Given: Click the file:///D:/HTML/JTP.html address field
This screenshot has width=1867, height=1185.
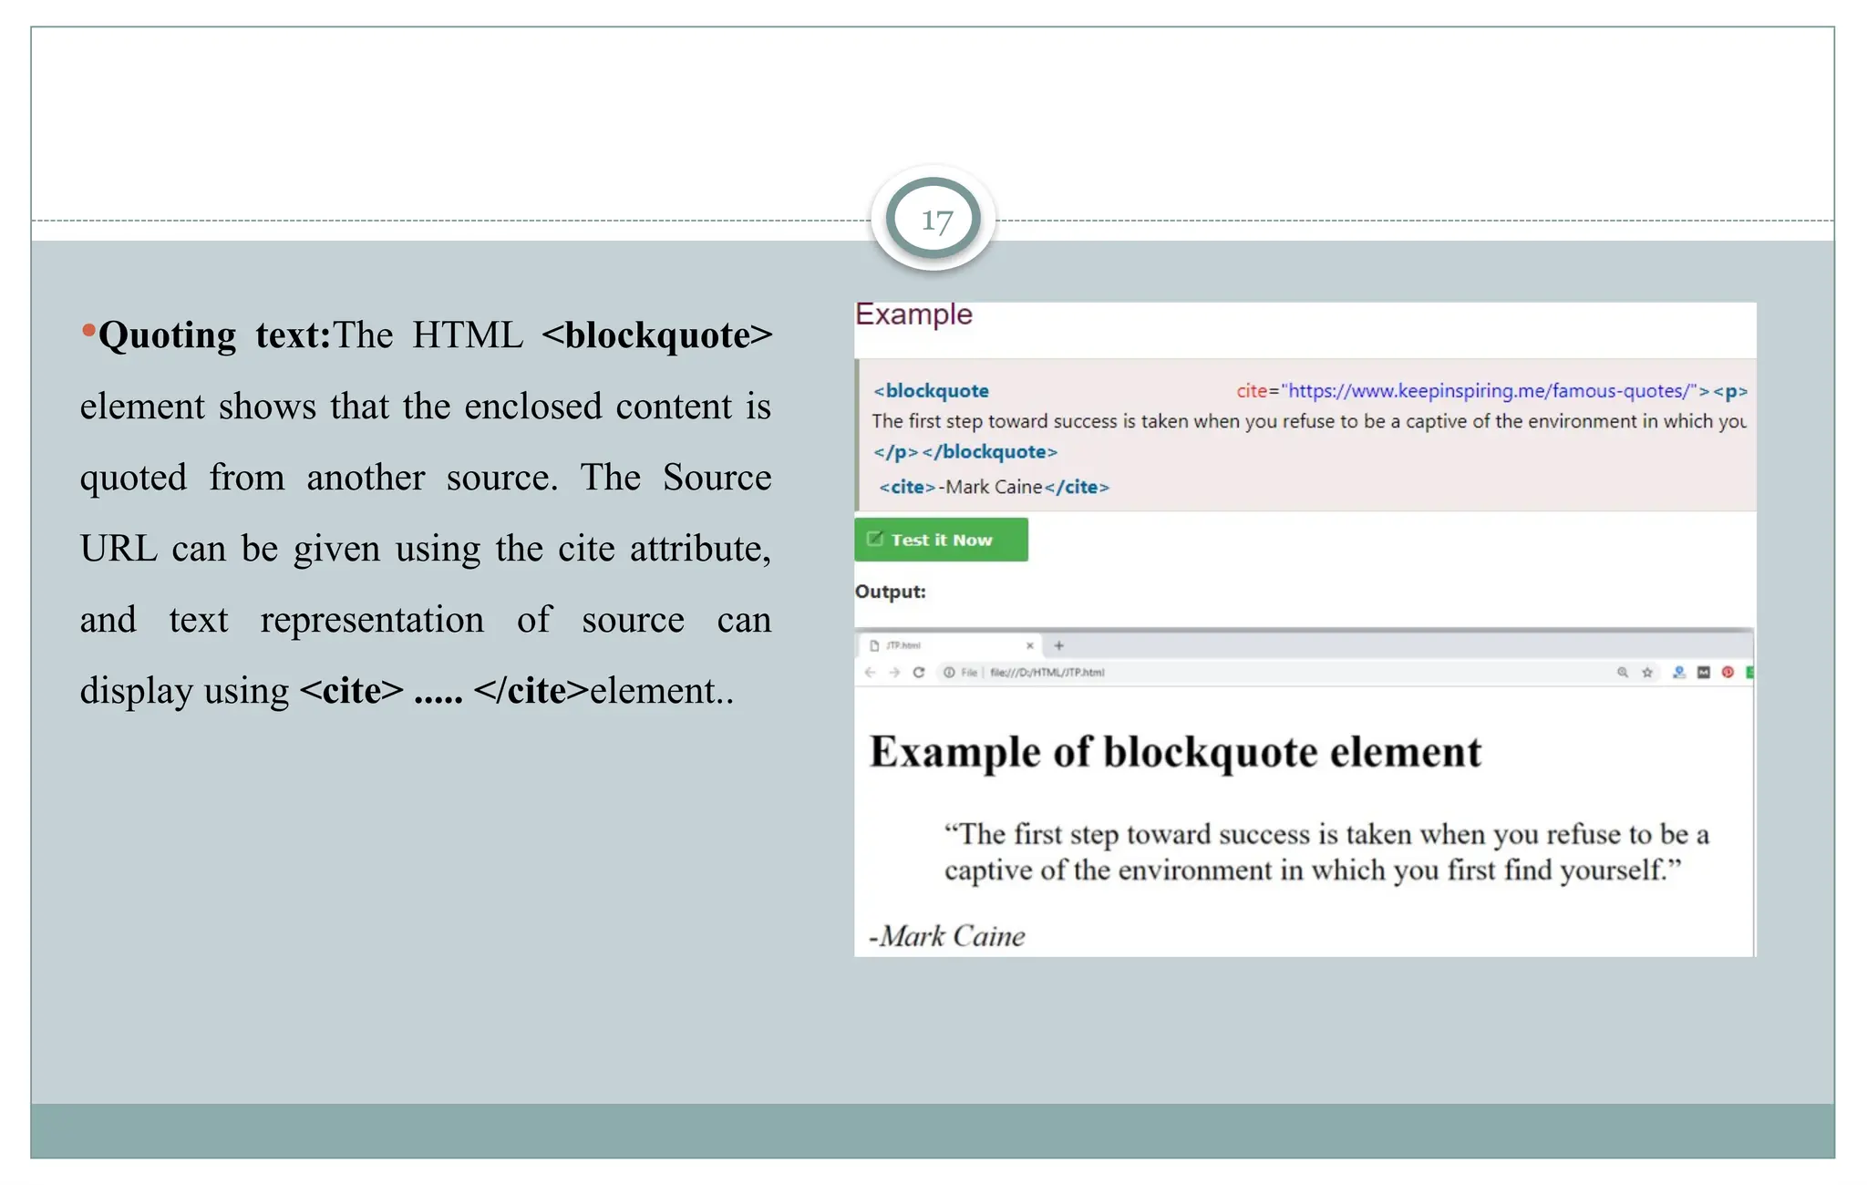Looking at the screenshot, I should [x=1047, y=673].
